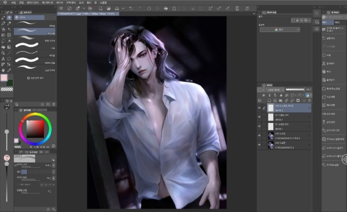Open the second menu in the menu bar
347x212 pixels.
[21, 3]
